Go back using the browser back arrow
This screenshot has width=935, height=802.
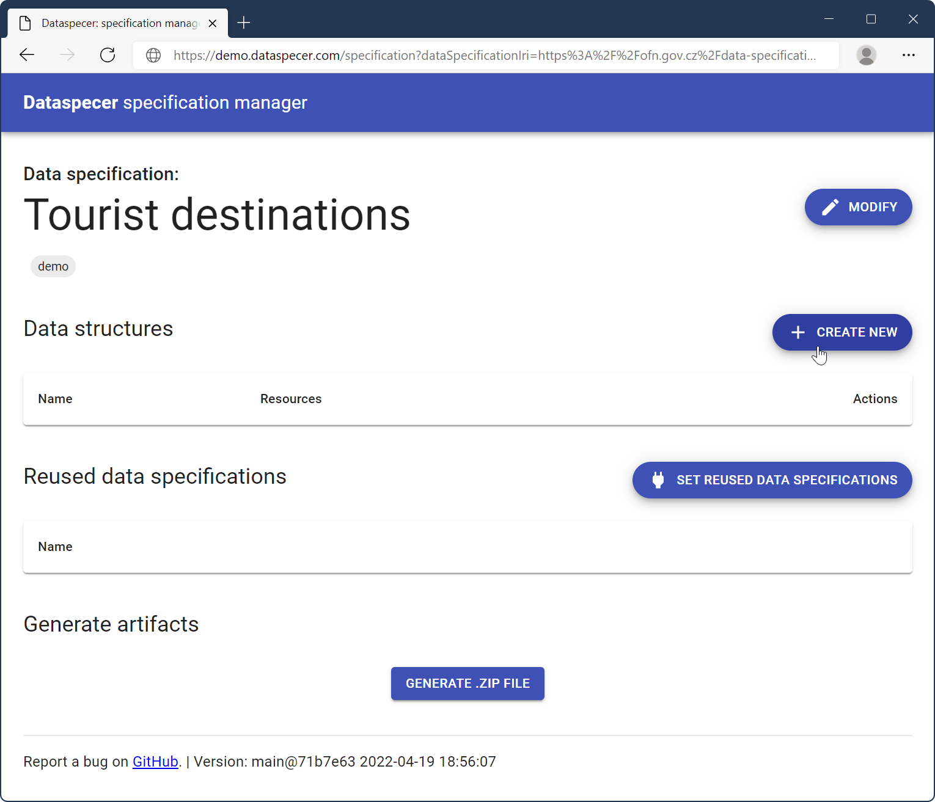(x=27, y=55)
